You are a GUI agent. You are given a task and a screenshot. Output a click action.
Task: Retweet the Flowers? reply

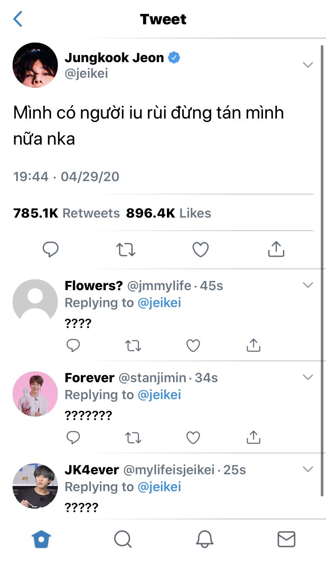pyautogui.click(x=133, y=345)
